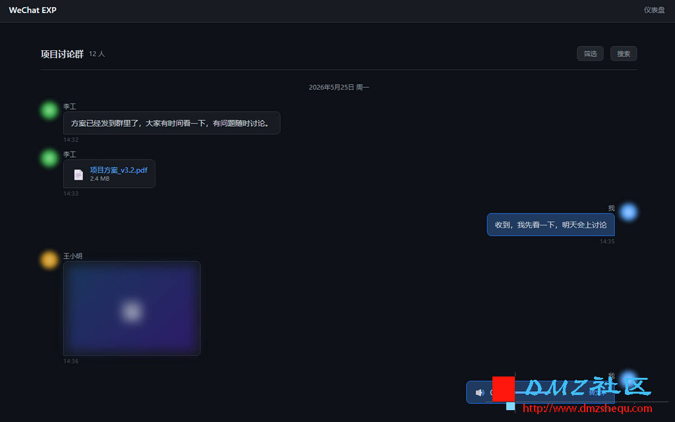The height and width of the screenshot is (422, 675).
Task: Select Li Gong's avatar beside the PDF attachment
Action: (49, 158)
